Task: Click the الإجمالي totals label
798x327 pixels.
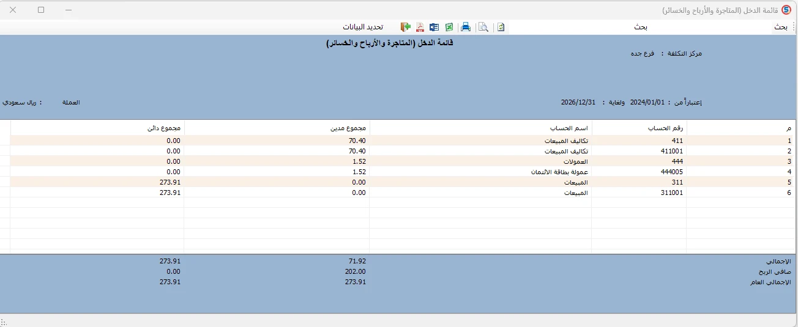Action: click(x=777, y=262)
